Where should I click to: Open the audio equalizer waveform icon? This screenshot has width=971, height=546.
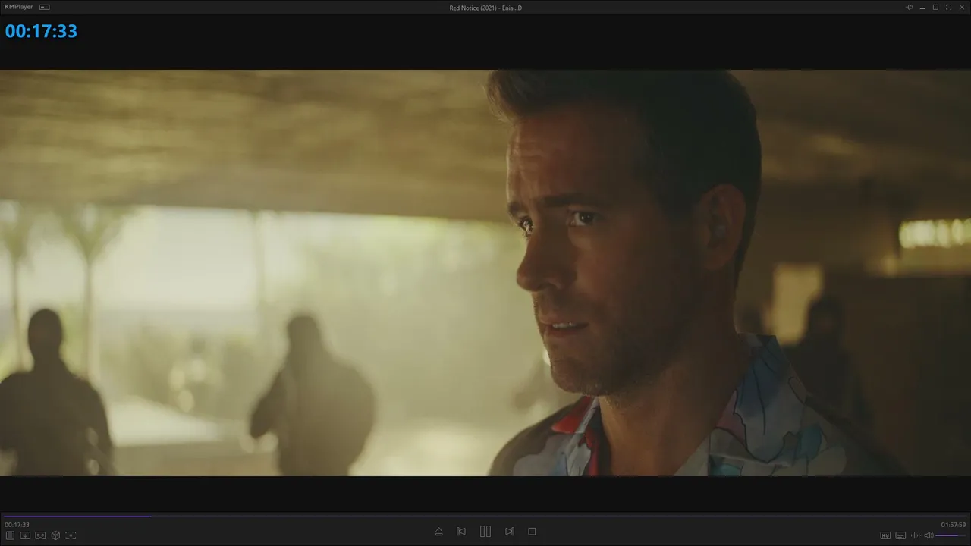coord(916,535)
